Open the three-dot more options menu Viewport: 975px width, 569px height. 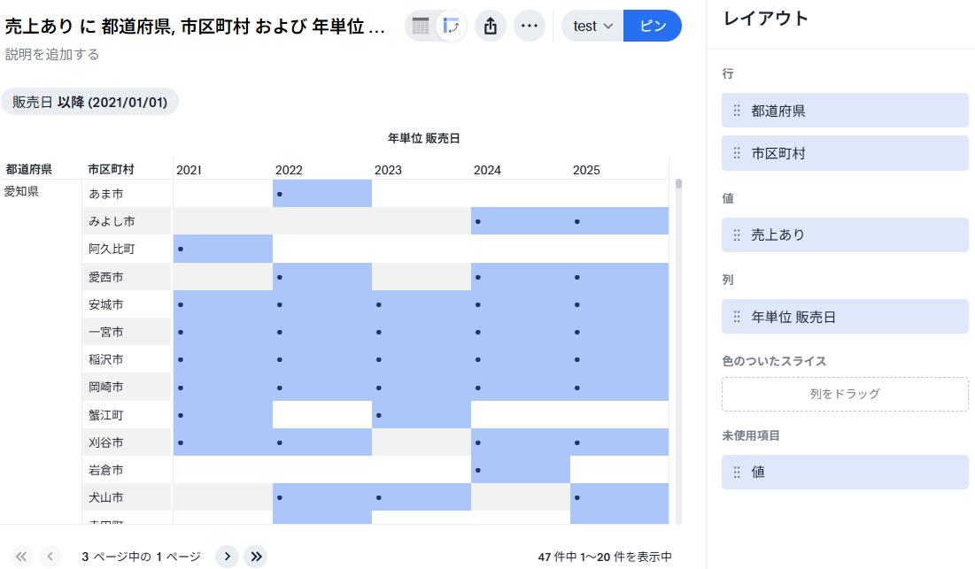pos(530,27)
